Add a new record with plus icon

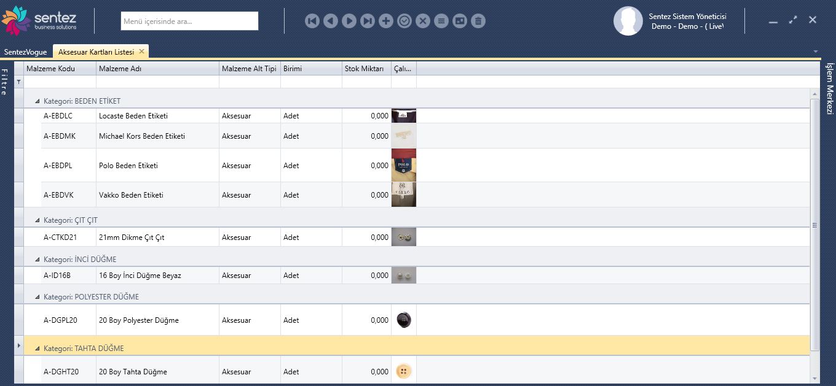coord(385,21)
